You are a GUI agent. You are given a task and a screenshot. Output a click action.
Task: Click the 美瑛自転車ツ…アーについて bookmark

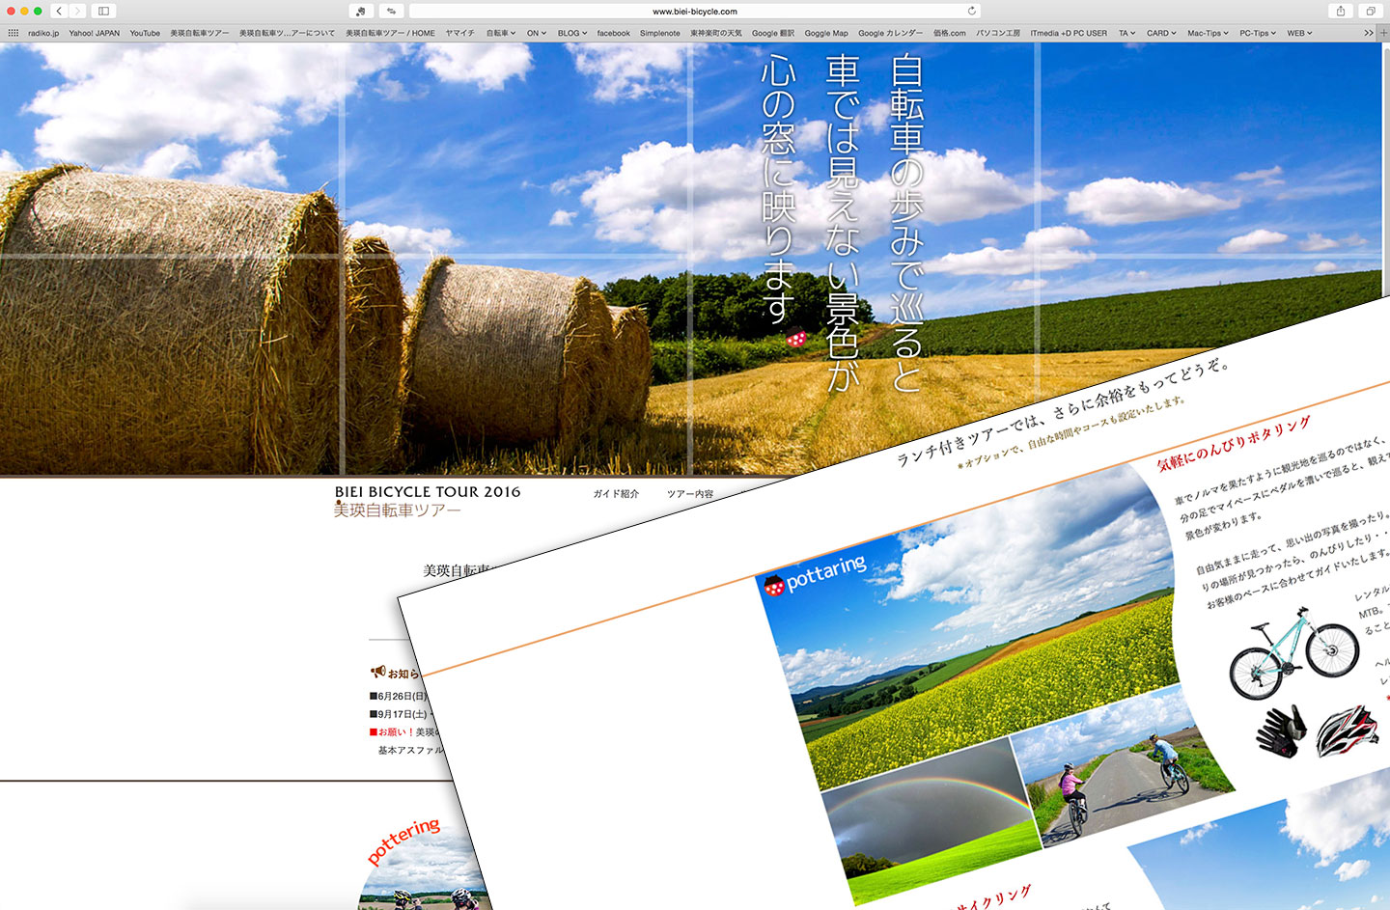[287, 33]
